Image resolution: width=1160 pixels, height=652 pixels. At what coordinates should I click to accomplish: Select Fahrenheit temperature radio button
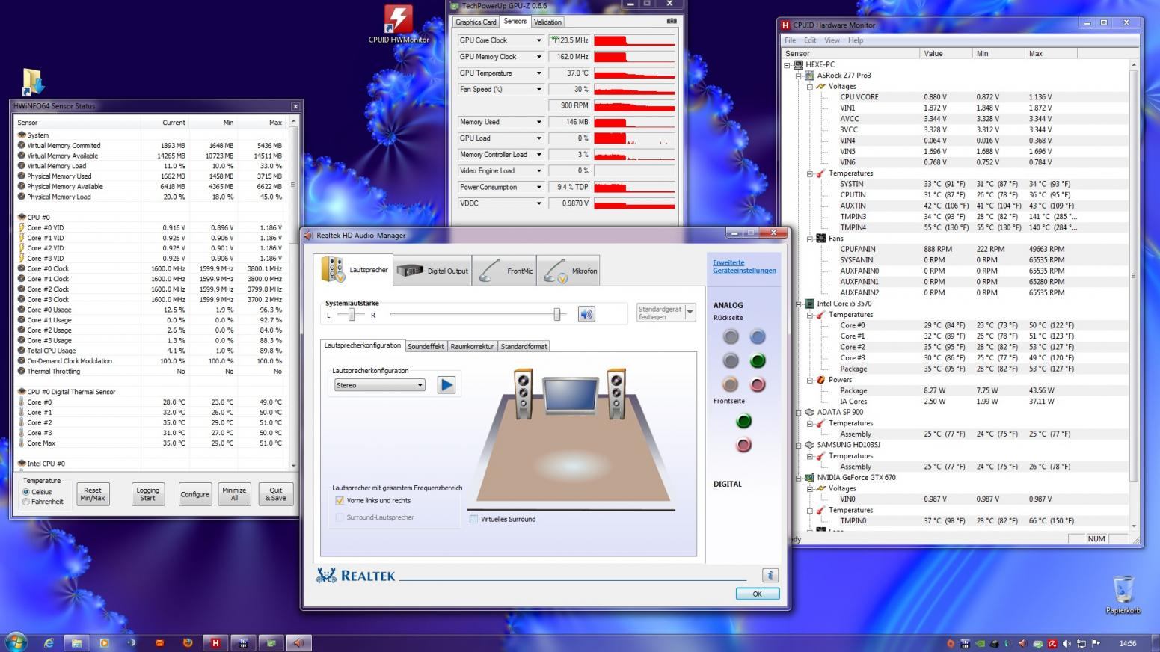pos(26,502)
